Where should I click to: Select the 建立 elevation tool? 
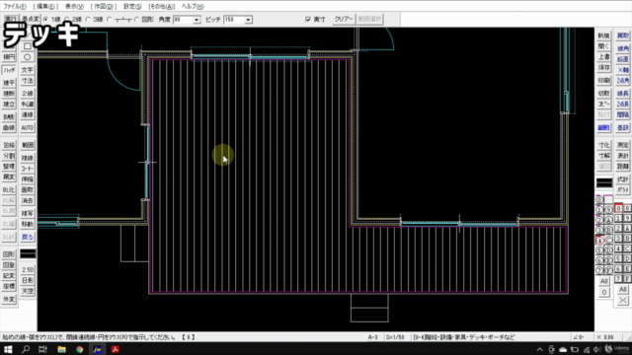[x=9, y=105]
